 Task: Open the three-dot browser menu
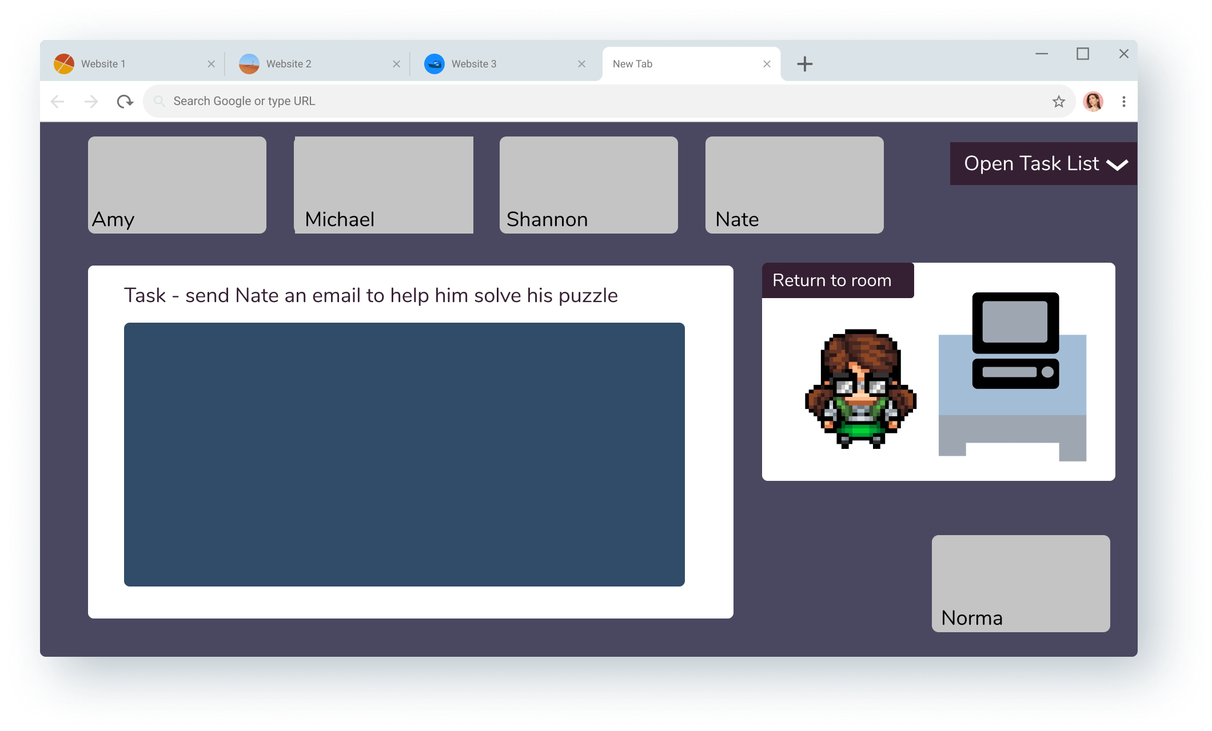tap(1123, 102)
